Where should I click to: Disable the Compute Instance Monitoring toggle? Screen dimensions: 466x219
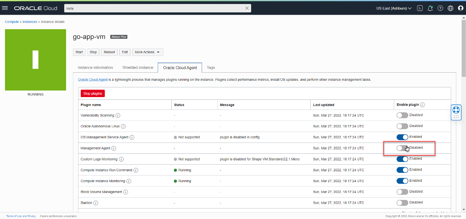pyautogui.click(x=402, y=181)
